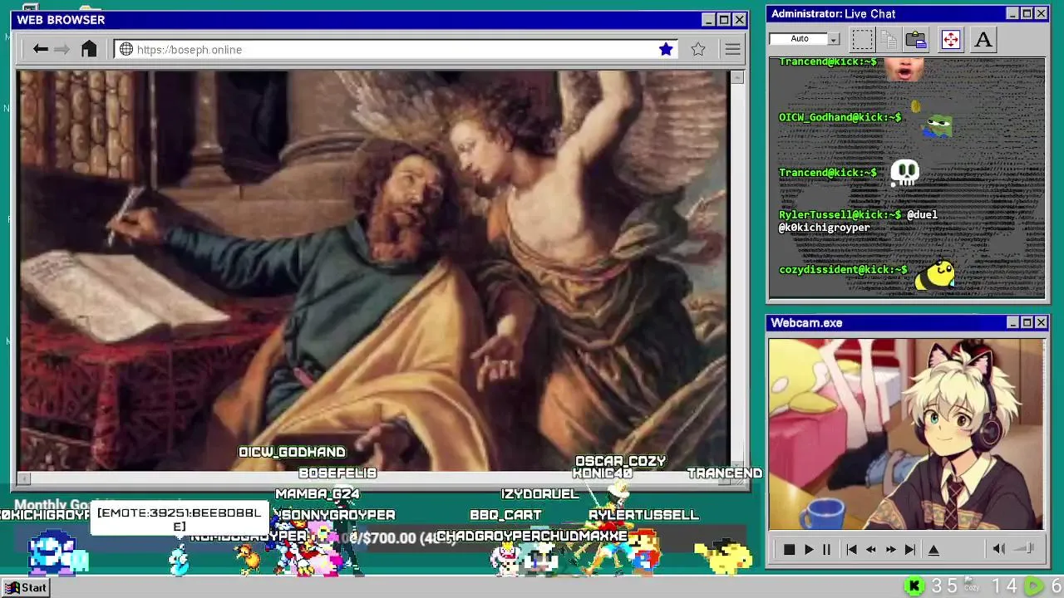Click the @k0kichigroyper mention in chat

coord(824,228)
